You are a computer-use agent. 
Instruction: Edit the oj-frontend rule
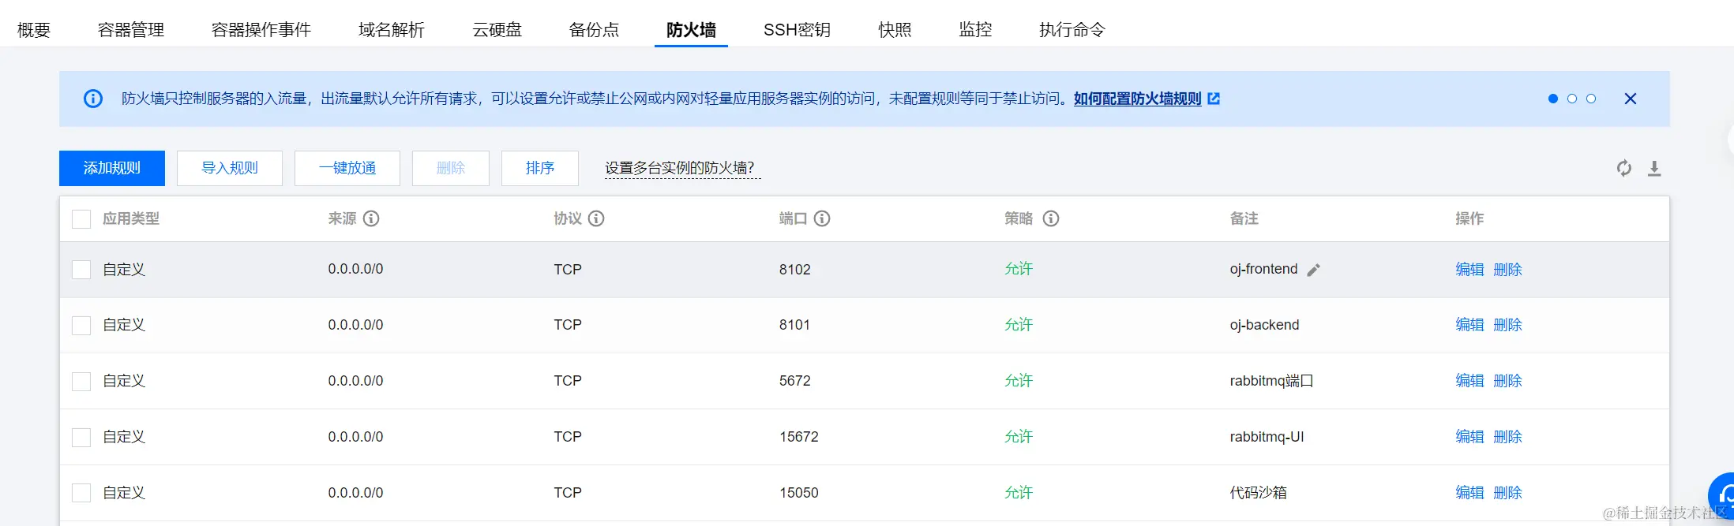tap(1469, 270)
